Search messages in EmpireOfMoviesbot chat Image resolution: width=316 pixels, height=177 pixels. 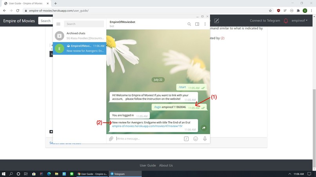click(189, 24)
